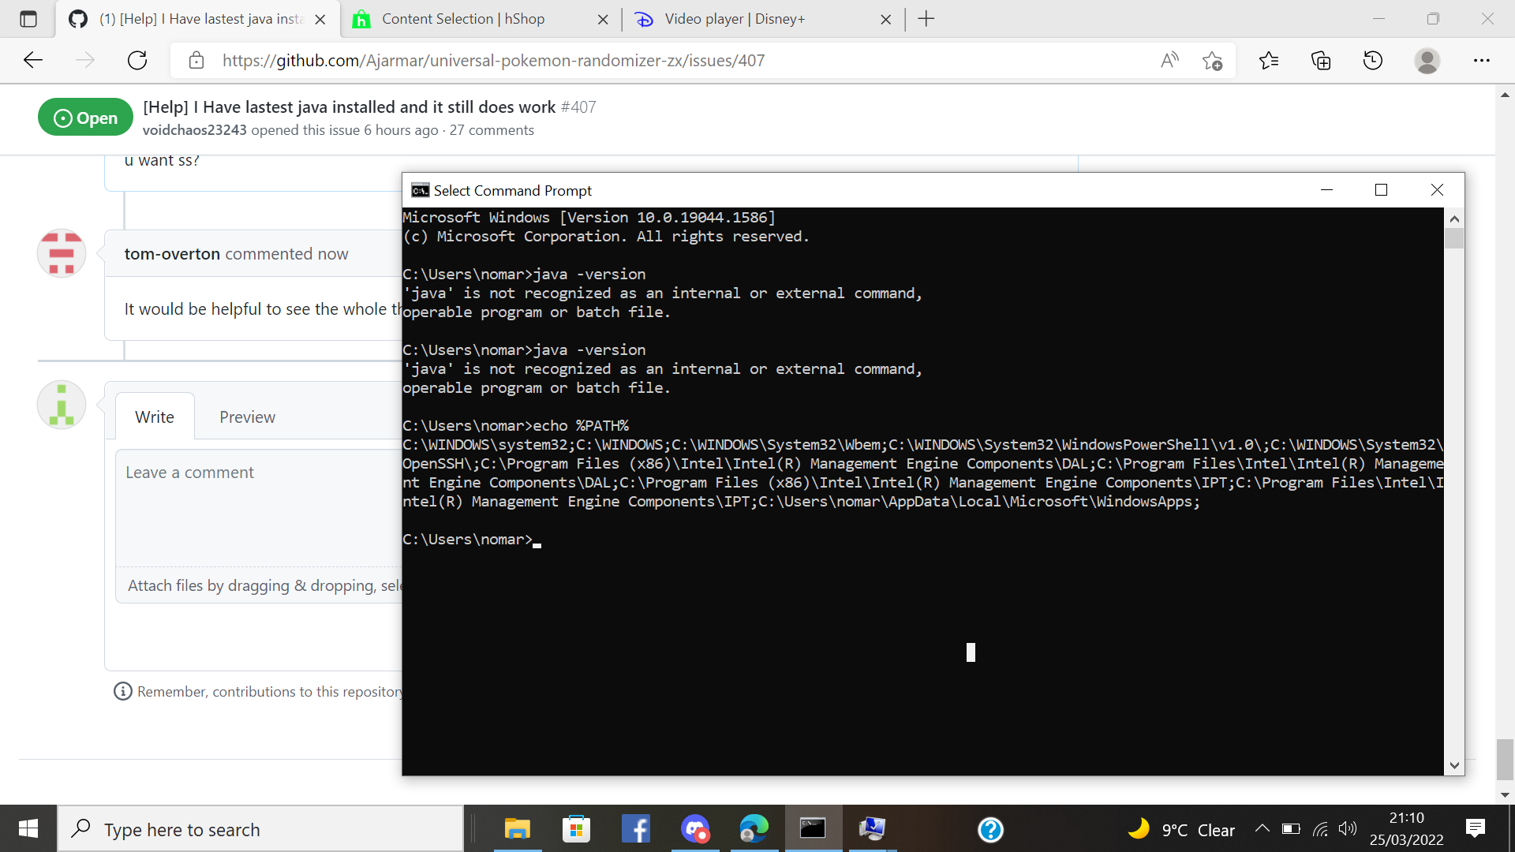Open Discord from the taskbar
This screenshot has width=1515, height=852.
[x=694, y=828]
